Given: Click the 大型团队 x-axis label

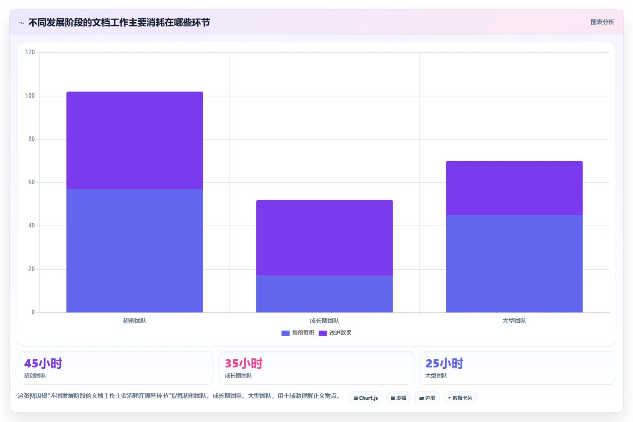Looking at the screenshot, I should click(x=514, y=321).
